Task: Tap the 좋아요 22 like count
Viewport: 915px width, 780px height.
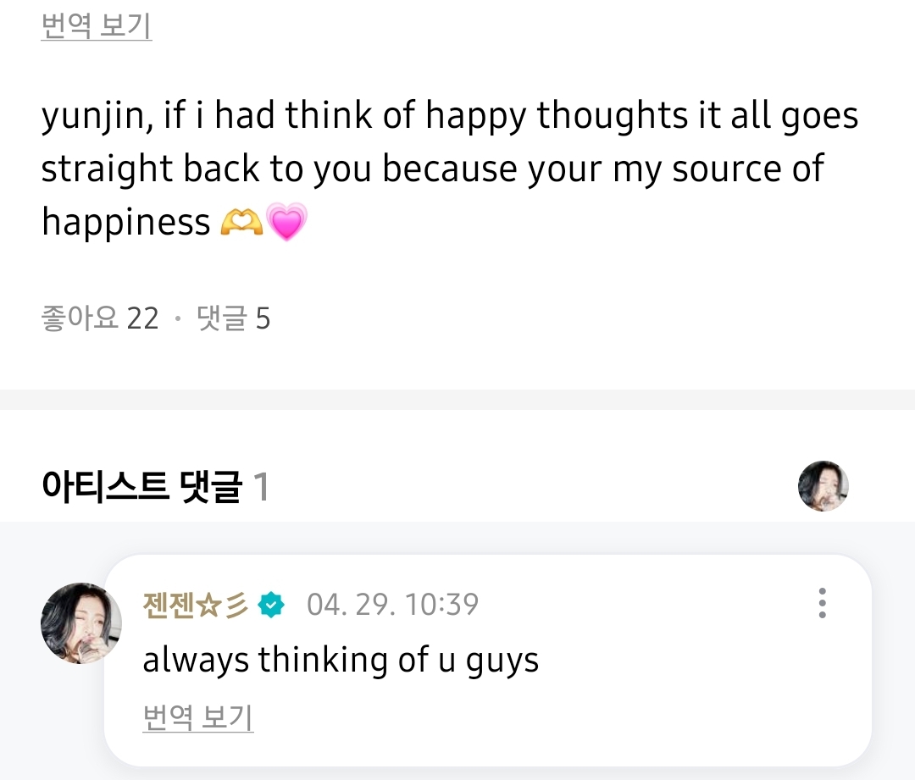Action: point(100,319)
